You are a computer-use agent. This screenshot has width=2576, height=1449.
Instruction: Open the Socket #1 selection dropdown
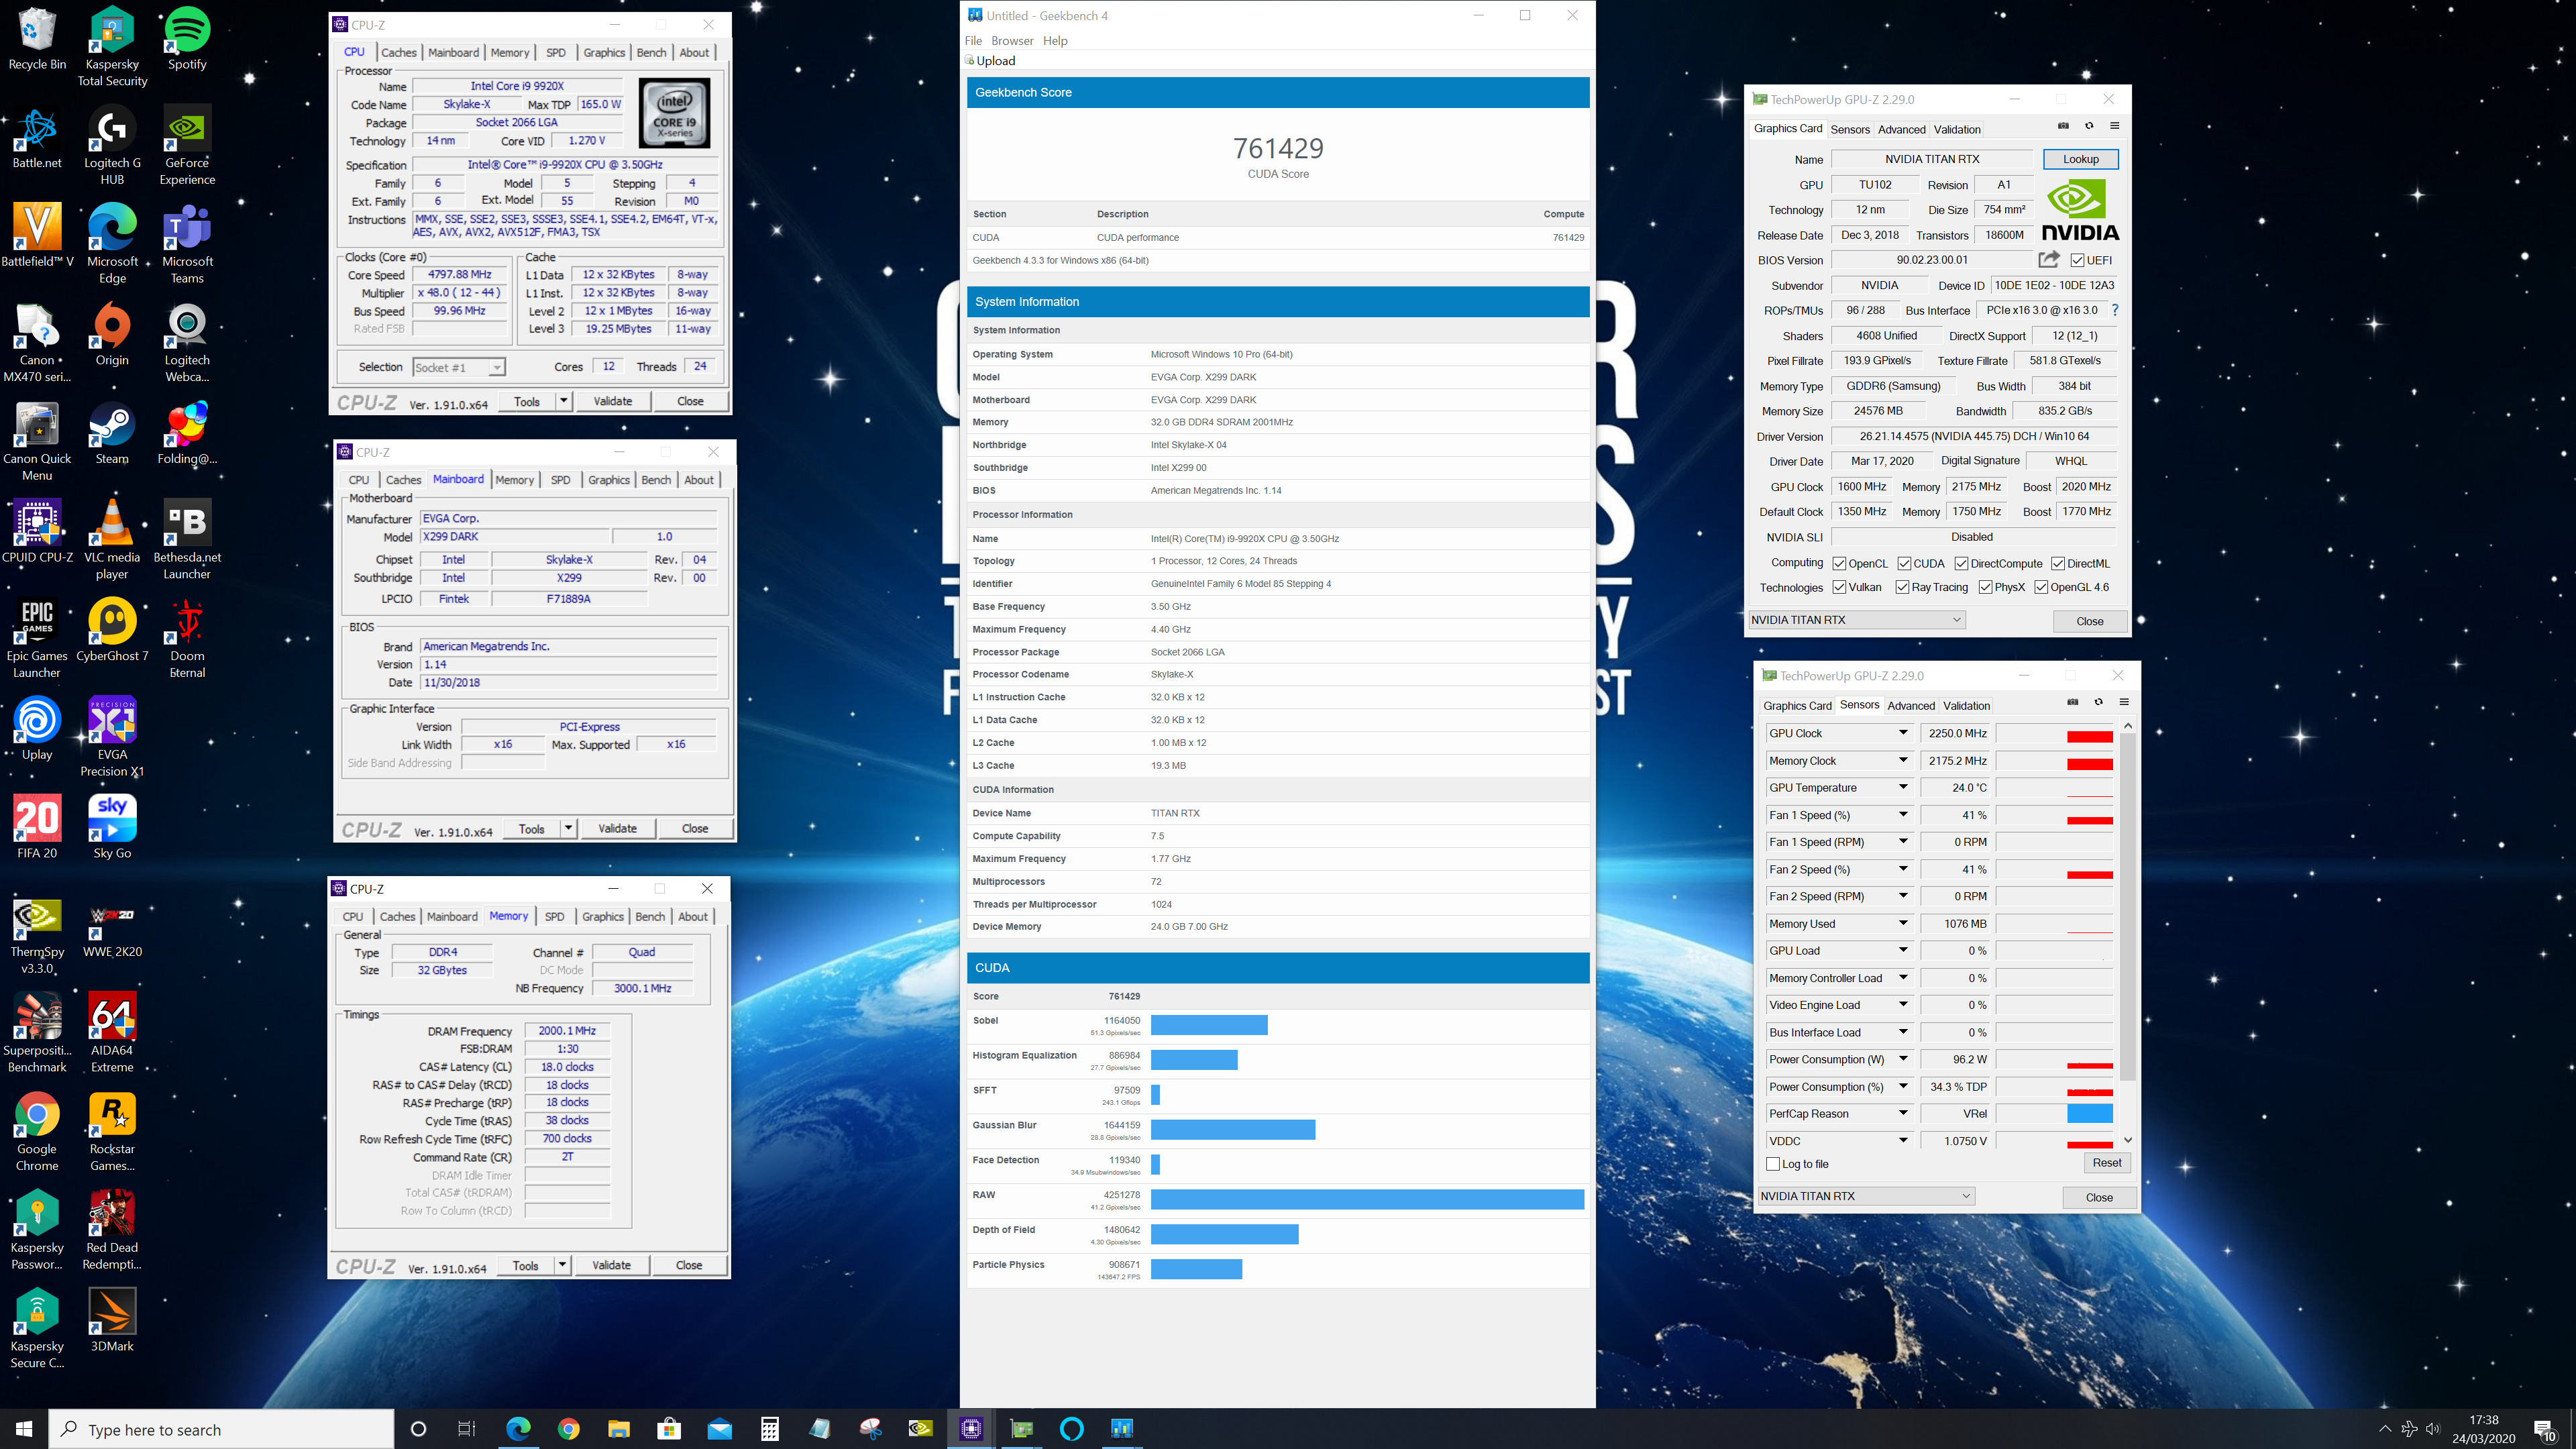[459, 368]
